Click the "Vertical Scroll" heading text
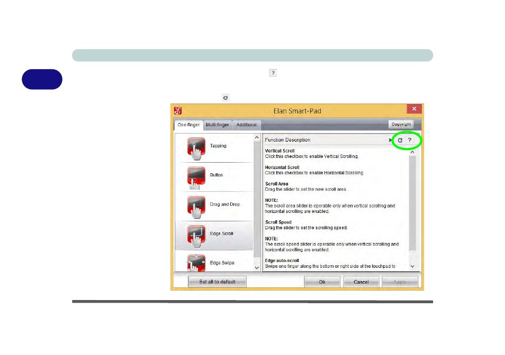Image resolution: width=505 pixels, height=355 pixels. (279, 151)
